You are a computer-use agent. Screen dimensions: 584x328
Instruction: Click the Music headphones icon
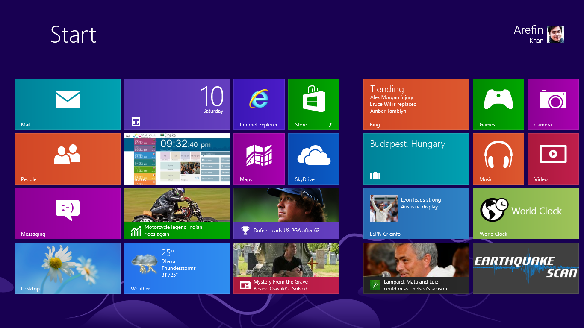(x=498, y=155)
